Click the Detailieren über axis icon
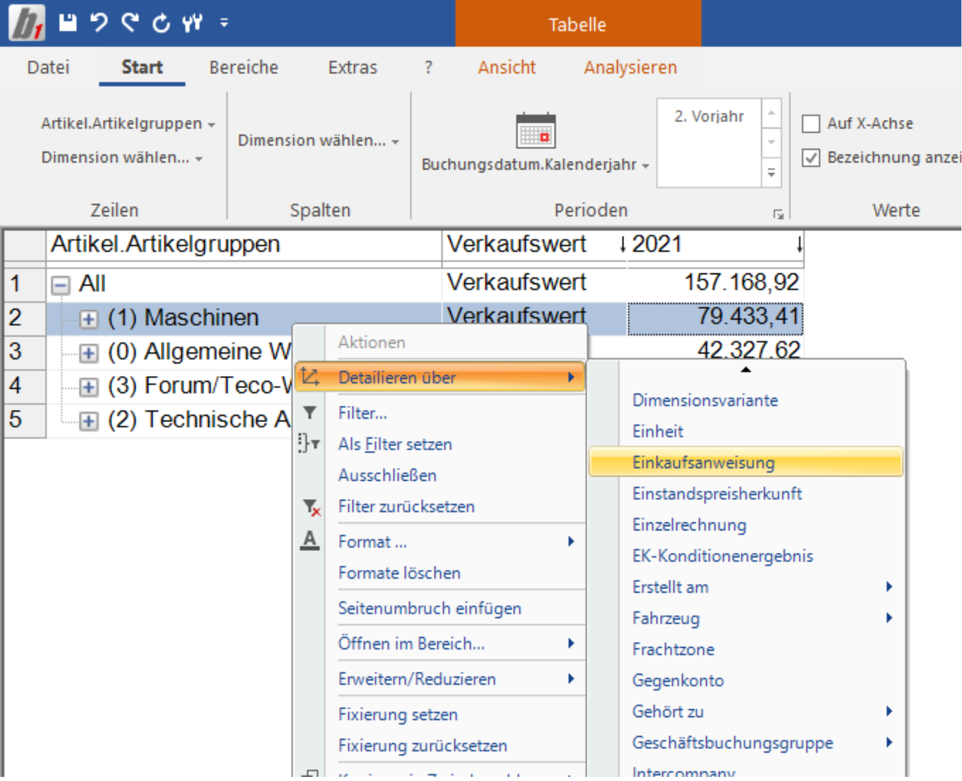This screenshot has height=781, width=962. [310, 377]
